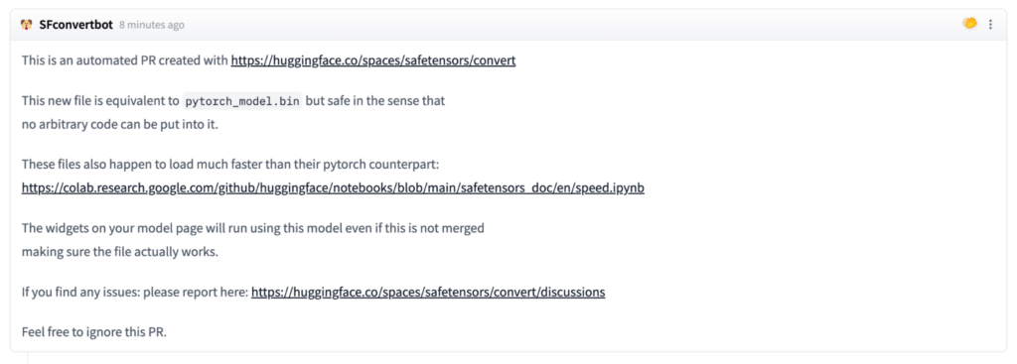
Task: Open the SFconvertbot user profile name
Action: [x=75, y=25]
